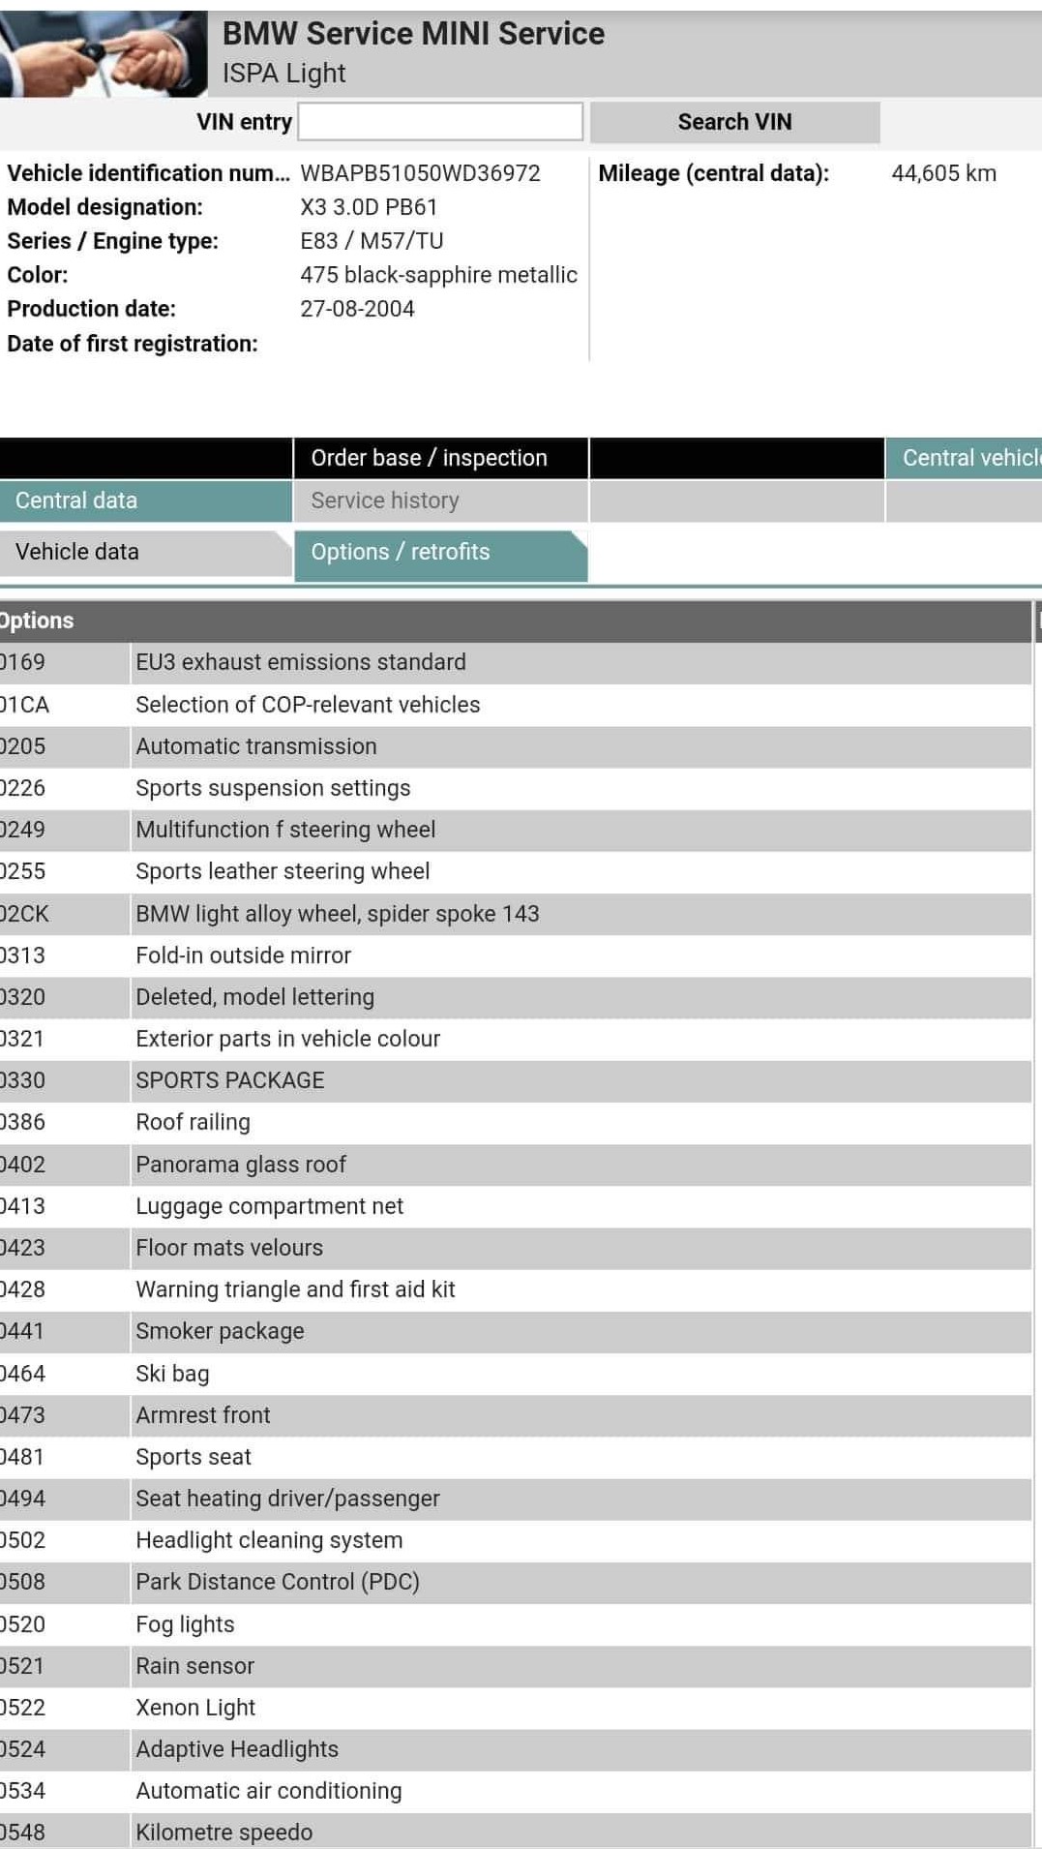Select the SPORTS PACKAGE row
The image size is (1042, 1849).
click(x=516, y=1080)
